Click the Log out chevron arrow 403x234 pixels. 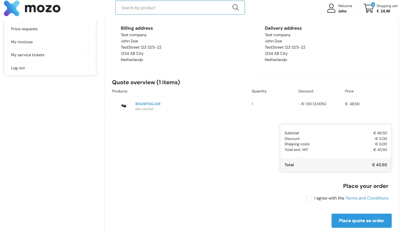88,68
